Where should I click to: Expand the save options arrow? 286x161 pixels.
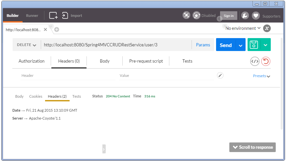click(265, 45)
